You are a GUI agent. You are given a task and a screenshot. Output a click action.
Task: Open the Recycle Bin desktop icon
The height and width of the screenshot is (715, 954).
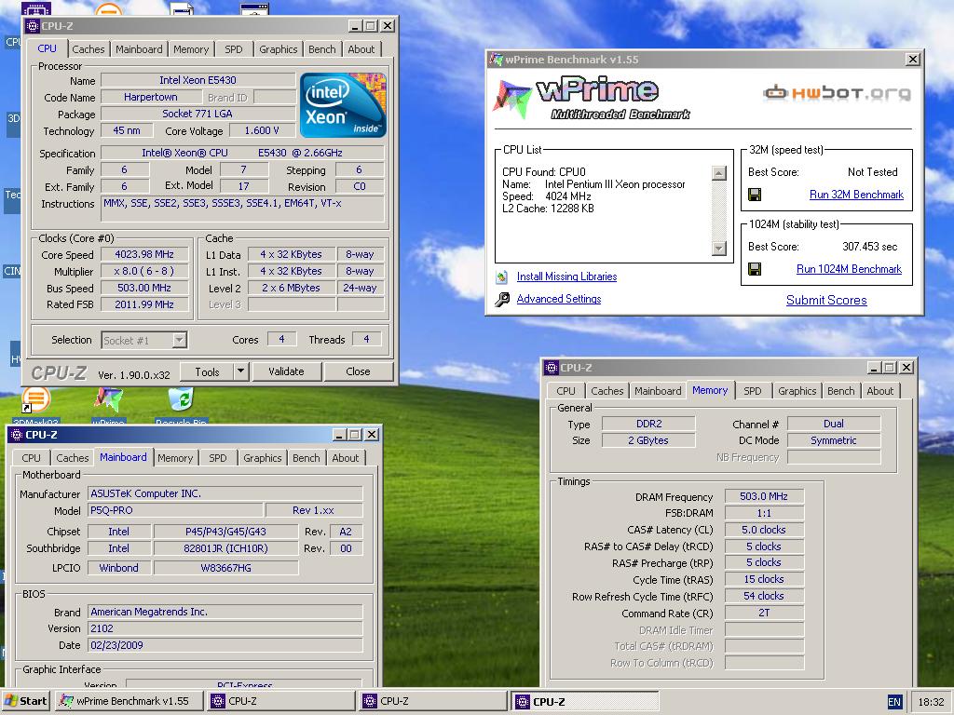pos(182,400)
